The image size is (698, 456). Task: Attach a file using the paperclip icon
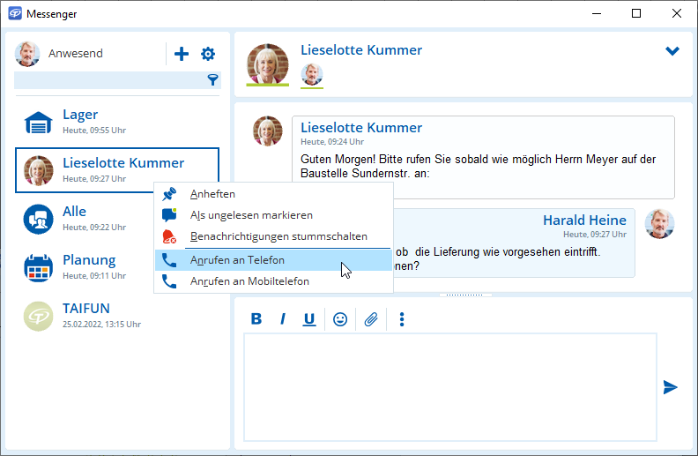pos(371,319)
